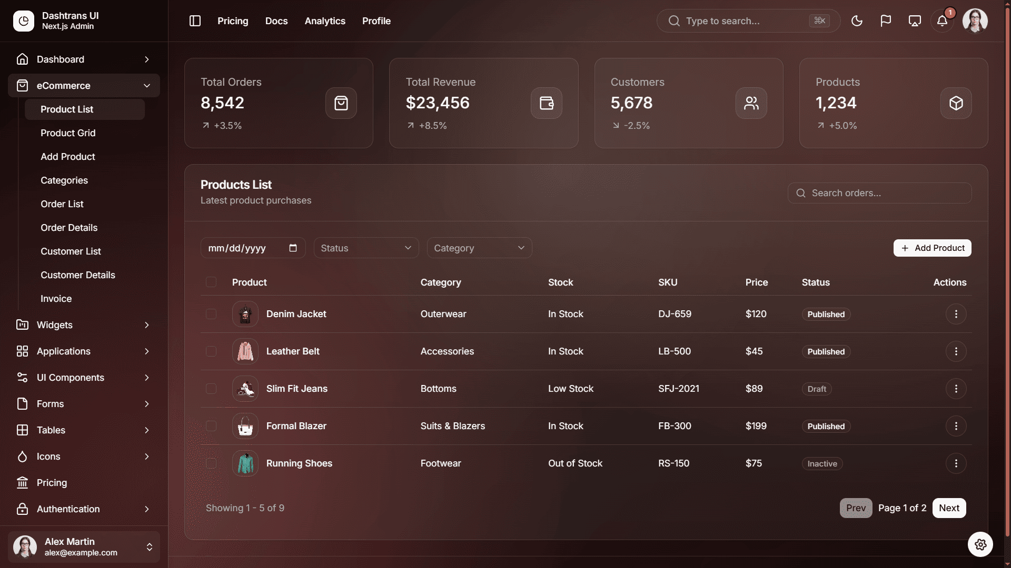Click Customers users icon
The image size is (1011, 568).
(x=751, y=103)
